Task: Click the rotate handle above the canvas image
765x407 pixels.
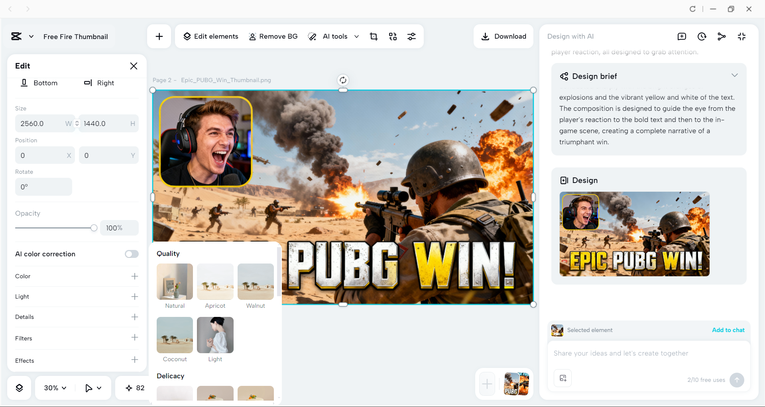Action: [x=343, y=80]
